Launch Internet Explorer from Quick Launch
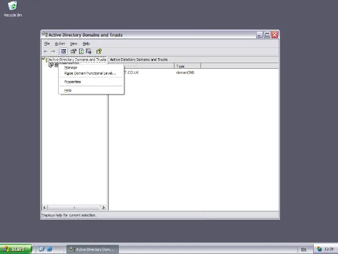 pos(50,249)
